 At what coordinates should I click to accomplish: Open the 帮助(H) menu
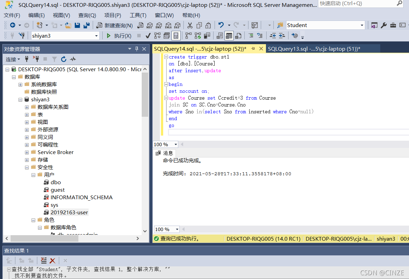pos(191,15)
